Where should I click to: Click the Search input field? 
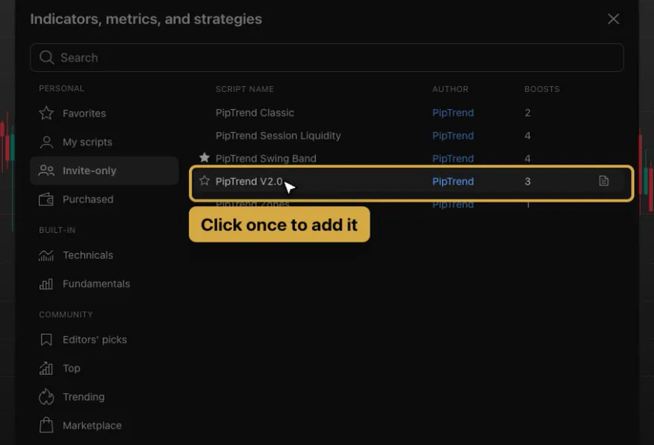(x=326, y=57)
